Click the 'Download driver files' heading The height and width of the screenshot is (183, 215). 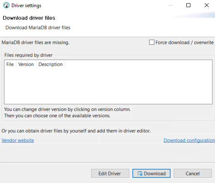coord(29,18)
